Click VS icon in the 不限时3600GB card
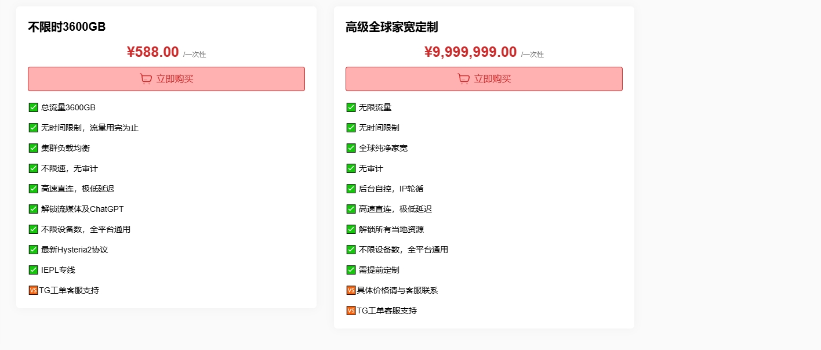 tap(33, 290)
